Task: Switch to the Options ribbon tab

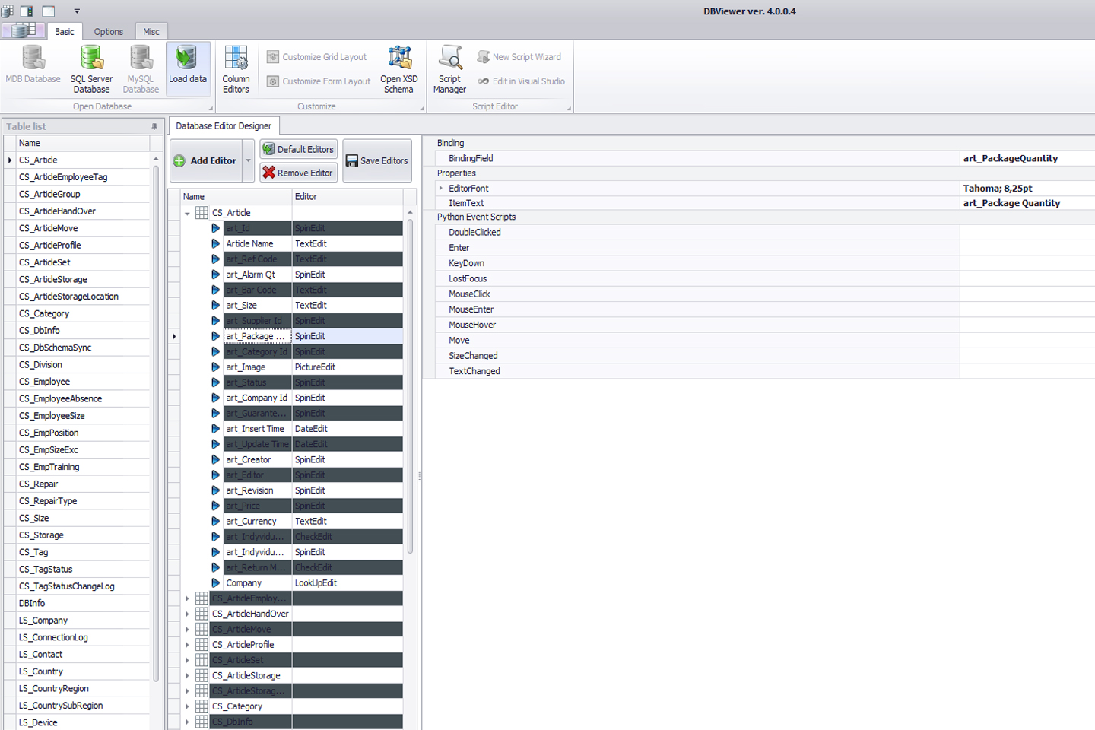Action: pos(109,31)
